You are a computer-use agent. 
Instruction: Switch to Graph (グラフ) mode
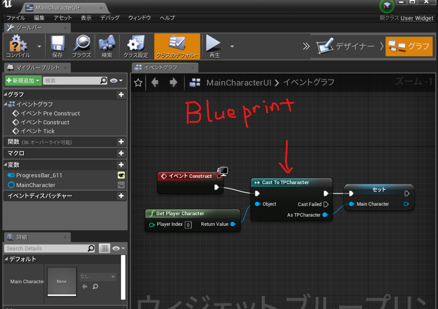coord(409,46)
